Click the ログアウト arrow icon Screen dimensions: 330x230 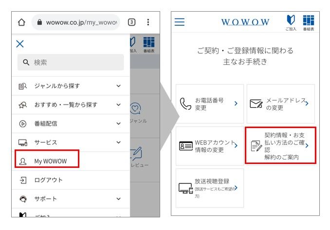point(23,180)
